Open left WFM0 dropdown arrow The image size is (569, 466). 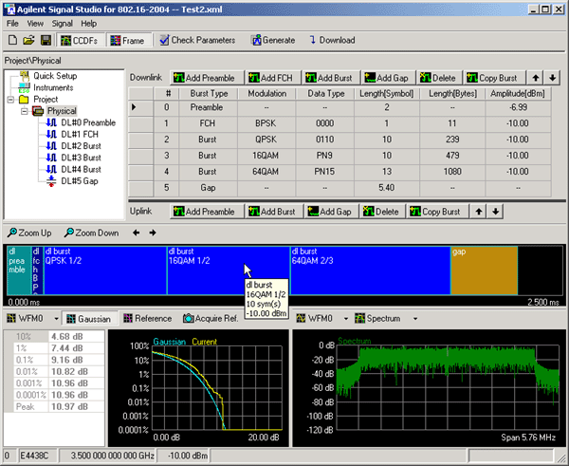click(56, 319)
